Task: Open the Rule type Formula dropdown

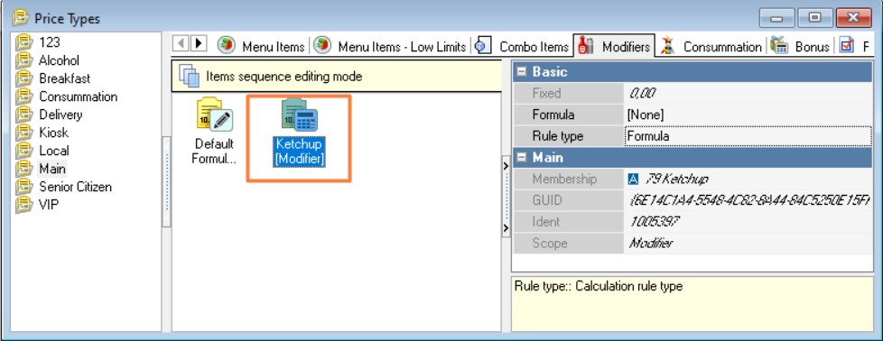Action: coord(748,136)
